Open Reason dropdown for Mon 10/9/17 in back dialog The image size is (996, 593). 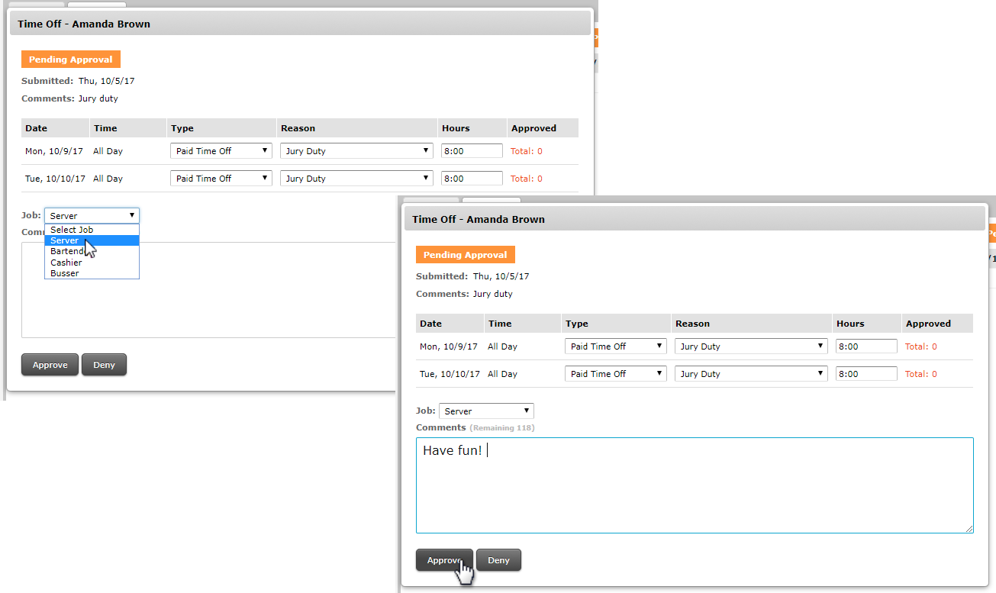356,151
